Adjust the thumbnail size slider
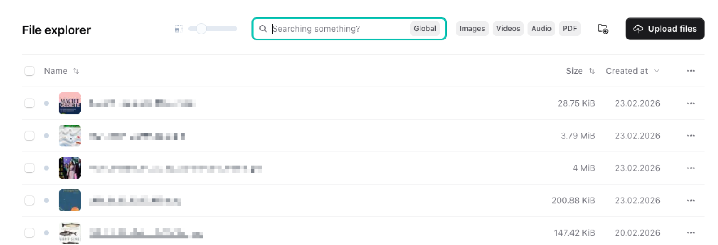The image size is (718, 245). (x=201, y=29)
